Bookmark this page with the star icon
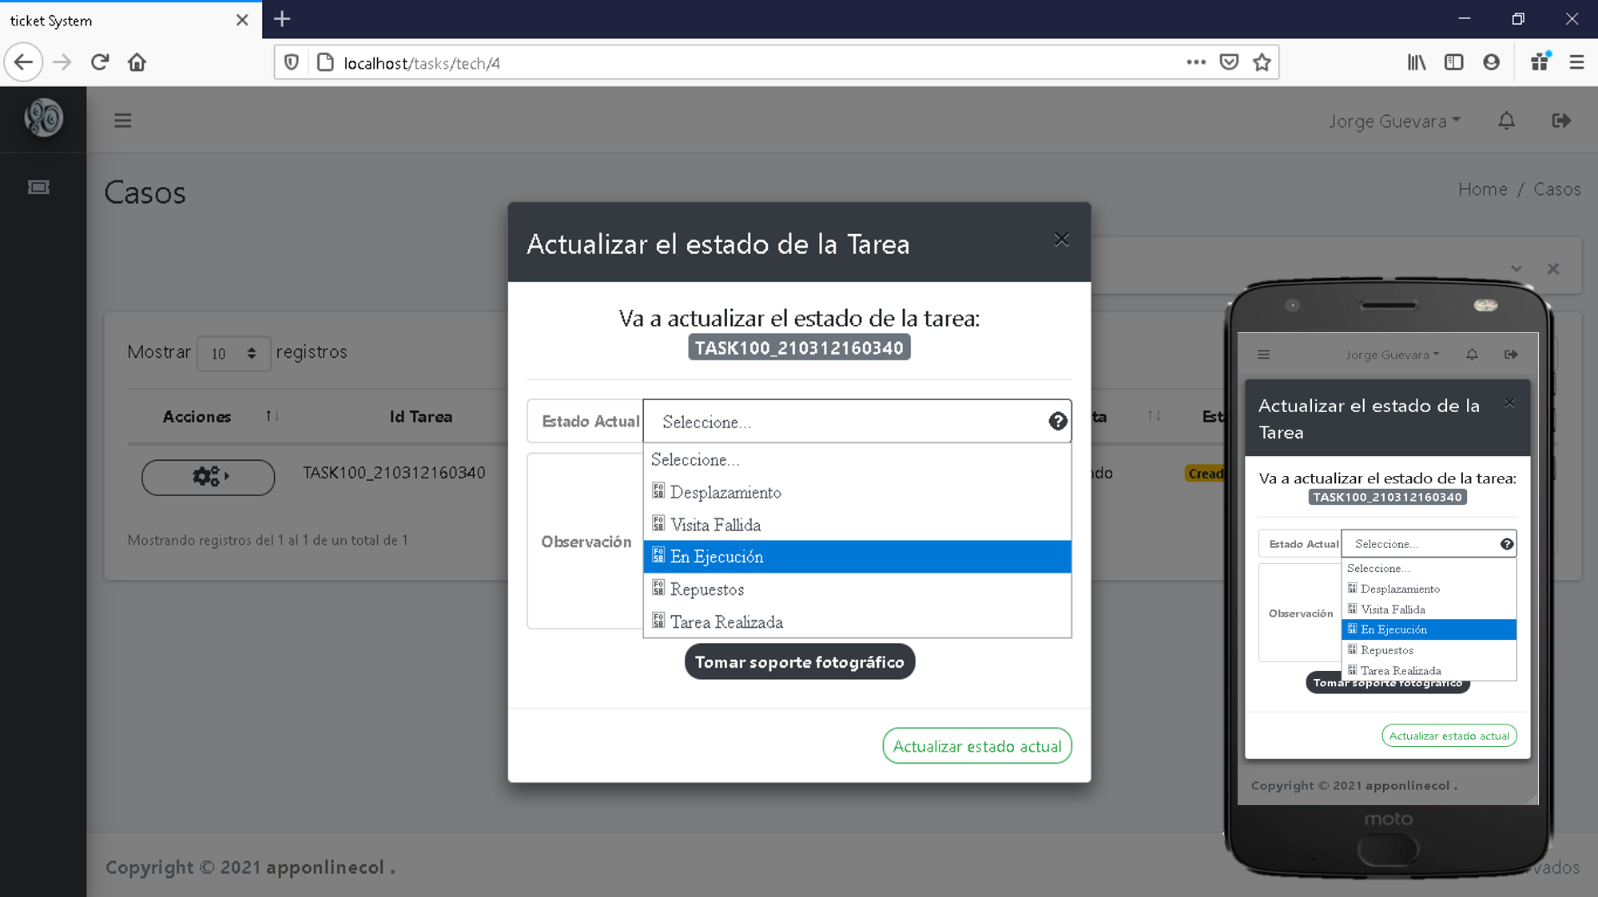Image resolution: width=1598 pixels, height=897 pixels. (1262, 62)
